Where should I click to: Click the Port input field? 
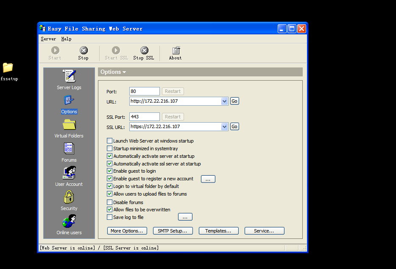point(145,91)
